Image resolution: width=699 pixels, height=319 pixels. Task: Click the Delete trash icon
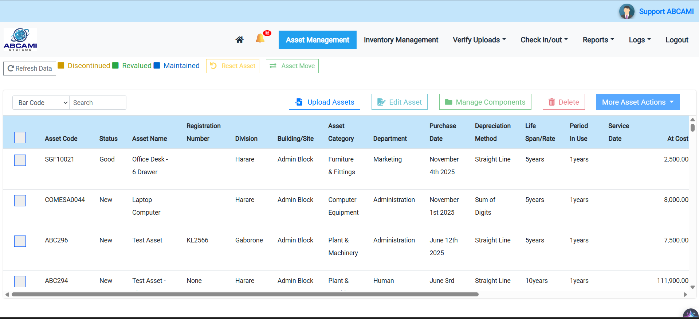coord(551,102)
